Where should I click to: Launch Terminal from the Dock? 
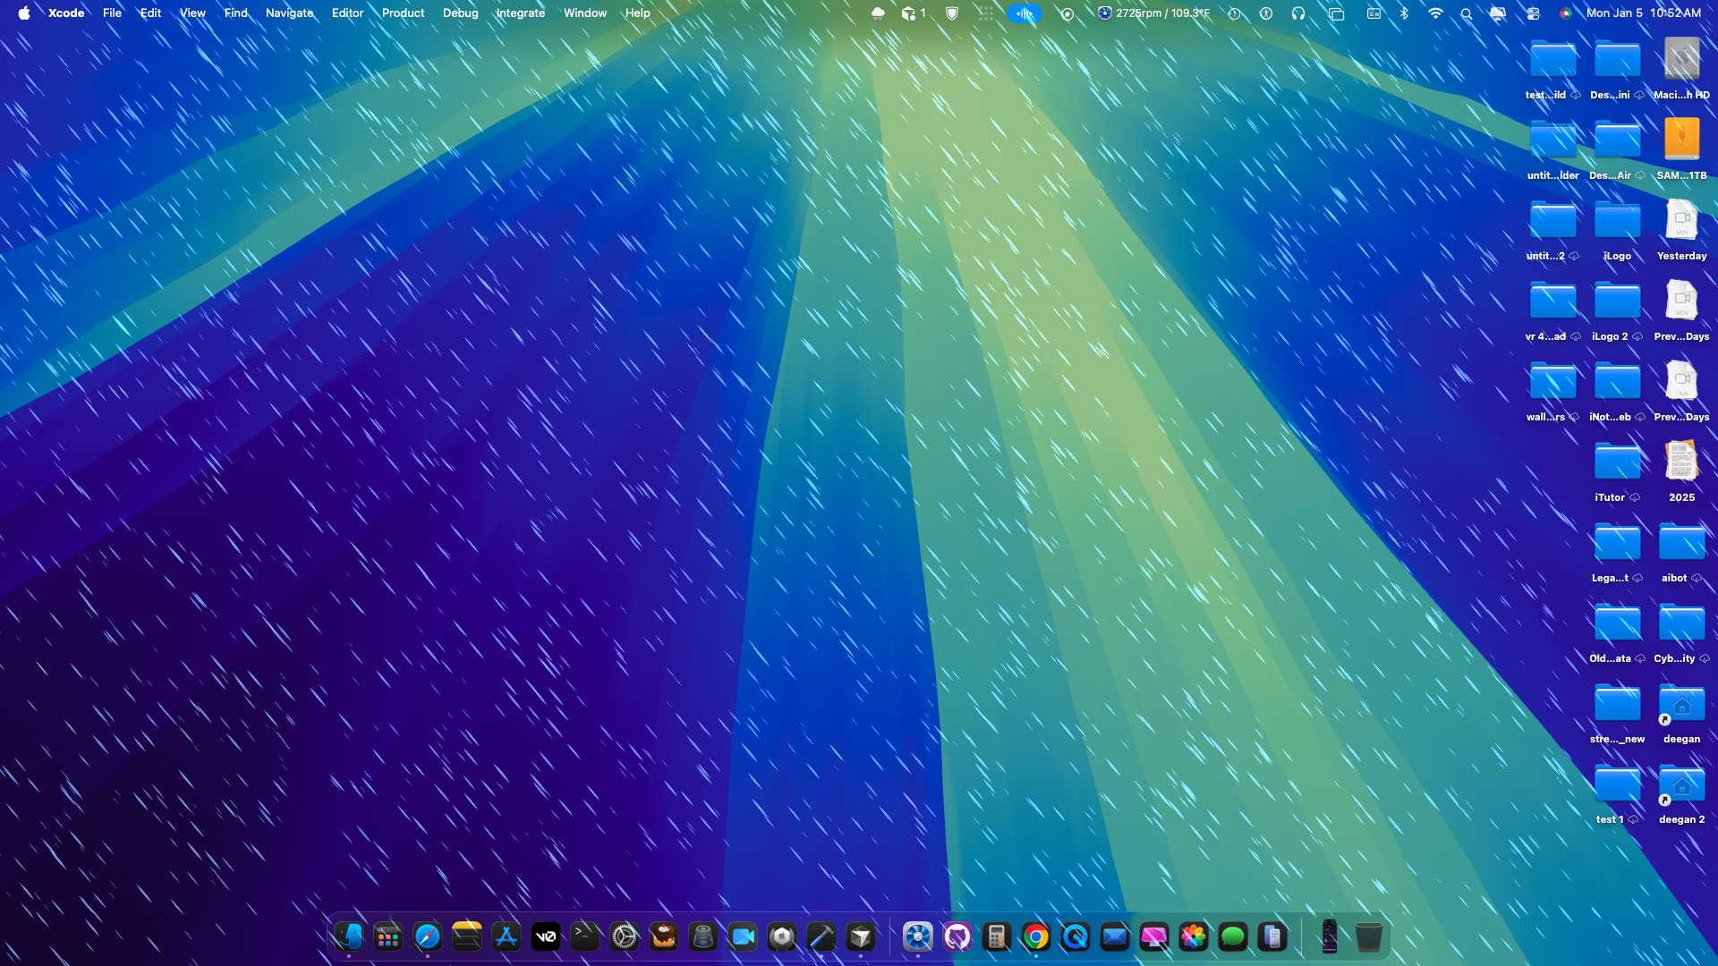585,936
